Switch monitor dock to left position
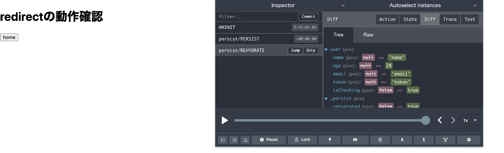The image size is (504, 153). pyautogui.click(x=223, y=140)
